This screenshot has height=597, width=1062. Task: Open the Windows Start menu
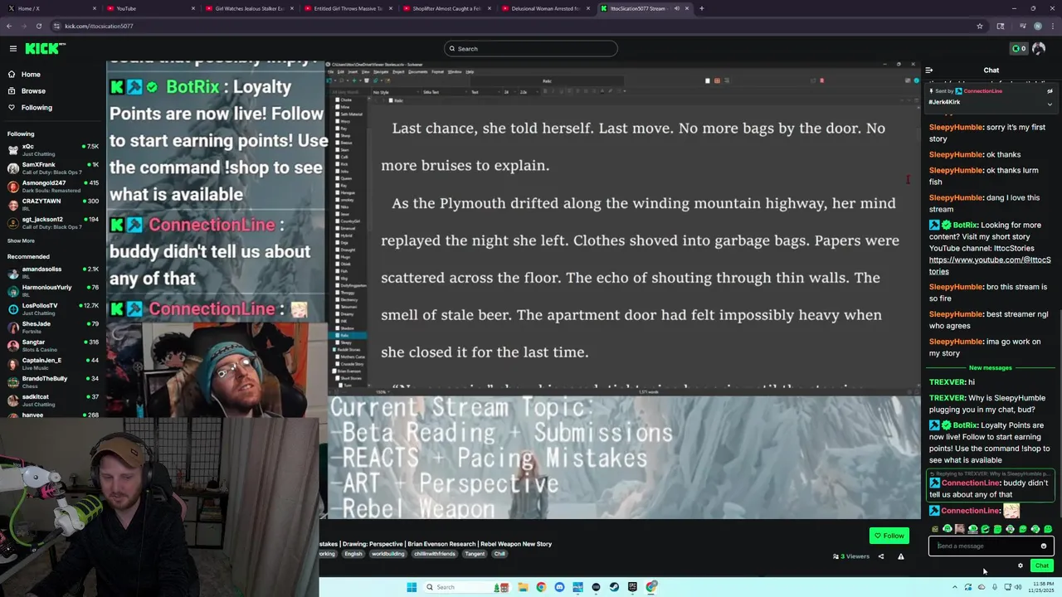(x=412, y=587)
